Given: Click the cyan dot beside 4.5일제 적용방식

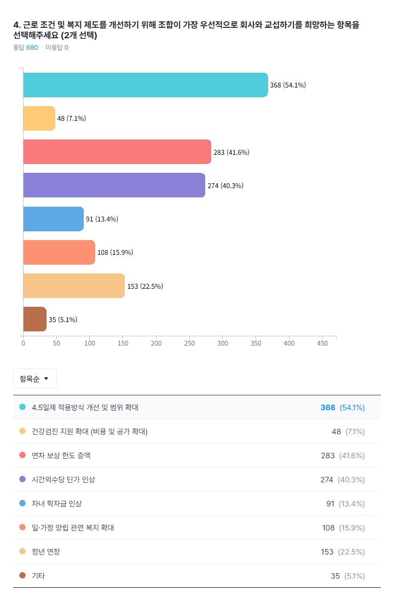Looking at the screenshot, I should 22,407.
